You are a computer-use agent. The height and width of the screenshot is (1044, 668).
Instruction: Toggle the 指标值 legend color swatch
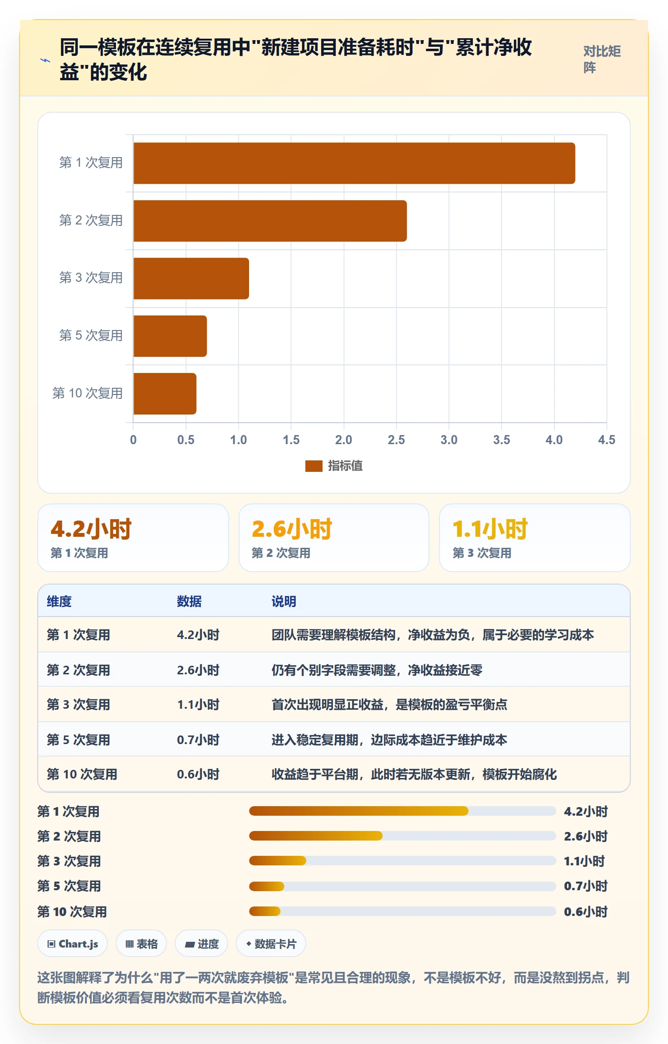(313, 466)
